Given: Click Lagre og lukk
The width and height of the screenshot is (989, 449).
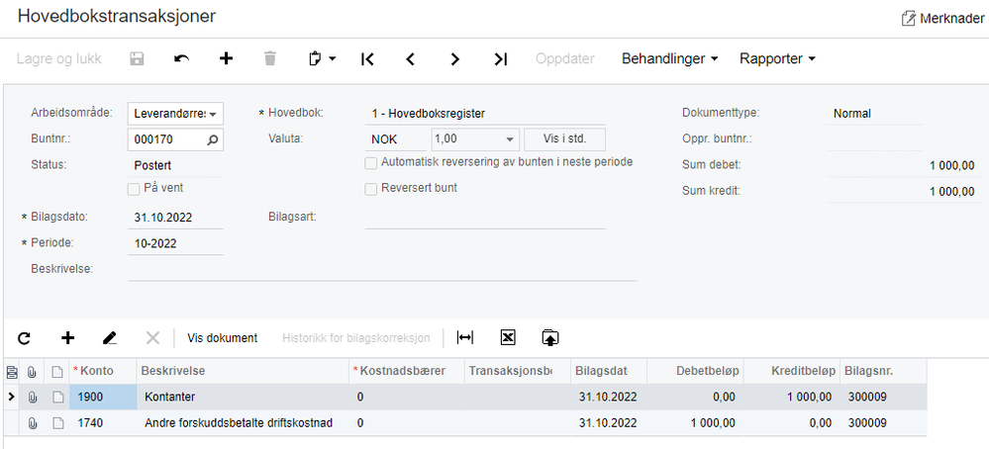Looking at the screenshot, I should point(58,58).
